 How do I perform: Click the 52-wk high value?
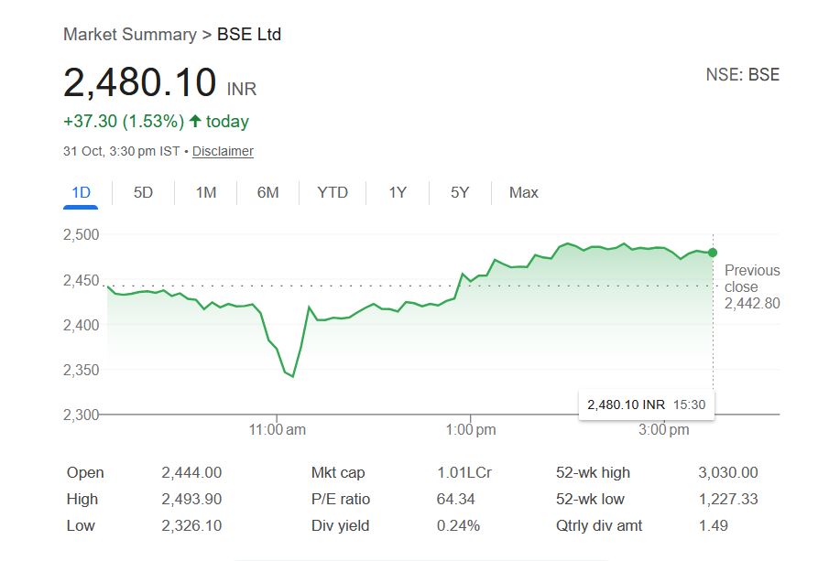727,473
